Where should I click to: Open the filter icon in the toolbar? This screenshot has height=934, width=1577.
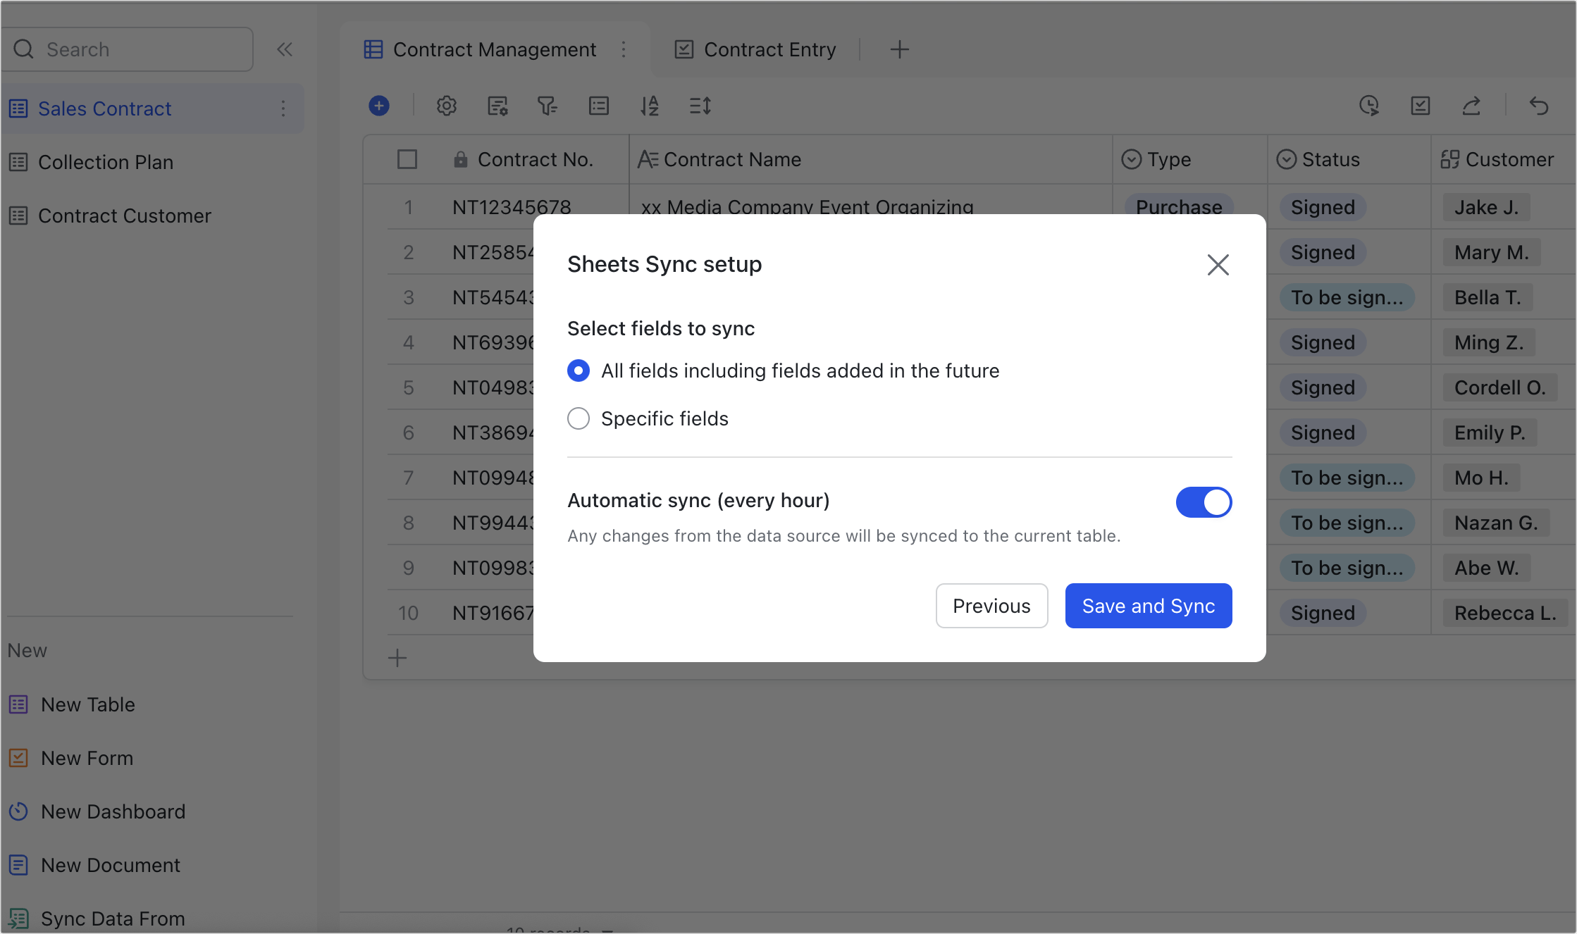549,106
